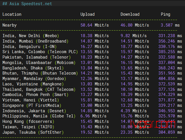Click Philippines Manila upload value 6.96
This screenshot has height=140, width=185.
click(85, 116)
